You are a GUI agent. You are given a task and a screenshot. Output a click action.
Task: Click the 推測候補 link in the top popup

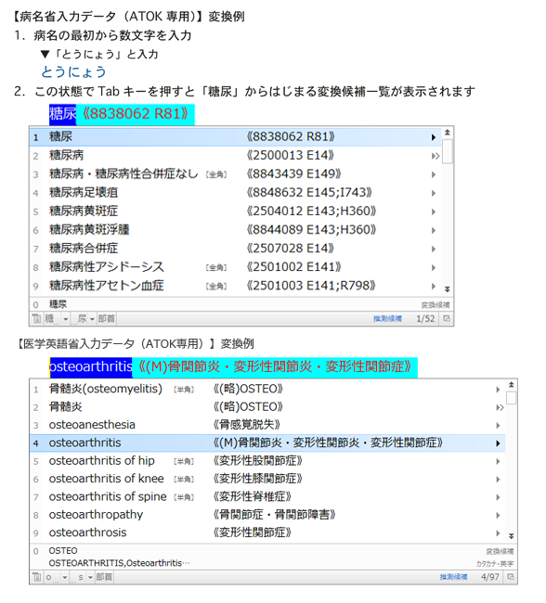(x=387, y=319)
